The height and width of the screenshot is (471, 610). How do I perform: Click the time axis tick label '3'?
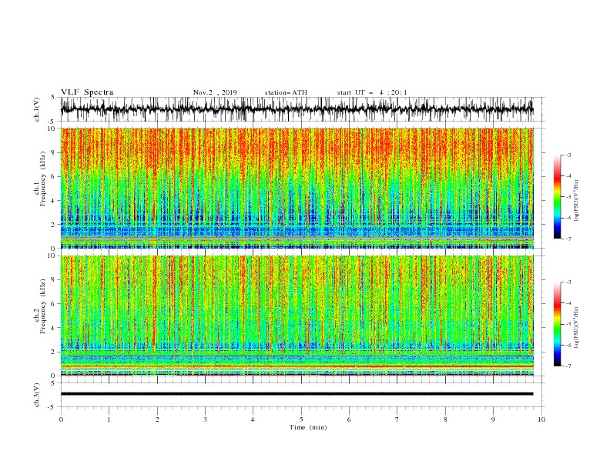coord(205,419)
